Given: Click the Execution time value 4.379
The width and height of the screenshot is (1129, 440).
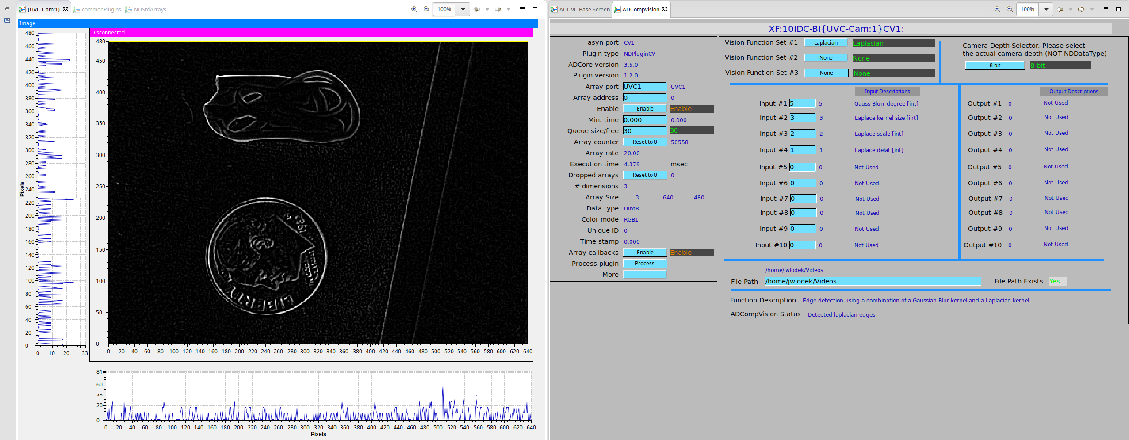Looking at the screenshot, I should 631,165.
